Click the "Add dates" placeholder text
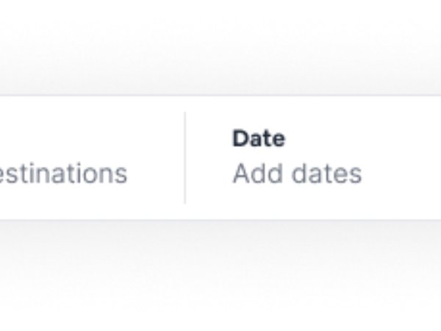441x331 pixels. [297, 174]
